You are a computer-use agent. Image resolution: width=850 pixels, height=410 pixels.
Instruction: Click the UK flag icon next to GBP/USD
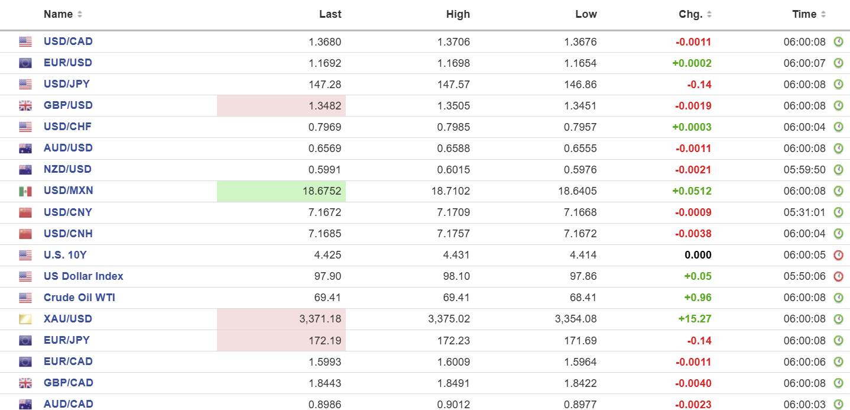[x=25, y=106]
